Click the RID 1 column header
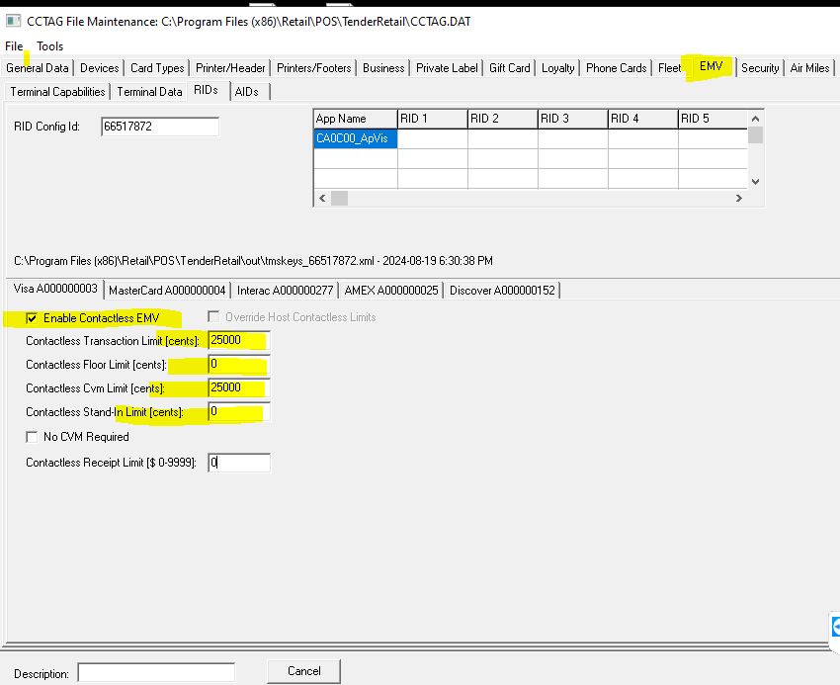The height and width of the screenshot is (685, 840). tap(432, 119)
